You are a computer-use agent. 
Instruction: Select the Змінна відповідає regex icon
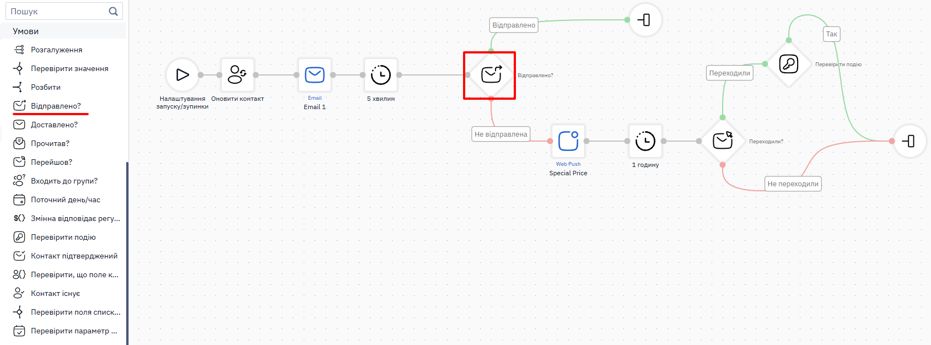tap(19, 218)
